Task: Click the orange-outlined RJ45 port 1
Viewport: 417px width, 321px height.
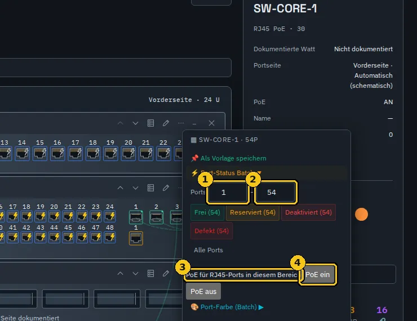Action: pos(136,238)
